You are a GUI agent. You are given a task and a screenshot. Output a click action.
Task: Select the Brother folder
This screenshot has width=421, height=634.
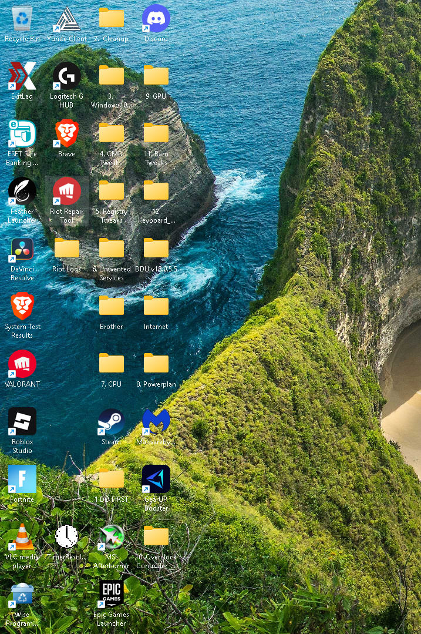(x=112, y=306)
